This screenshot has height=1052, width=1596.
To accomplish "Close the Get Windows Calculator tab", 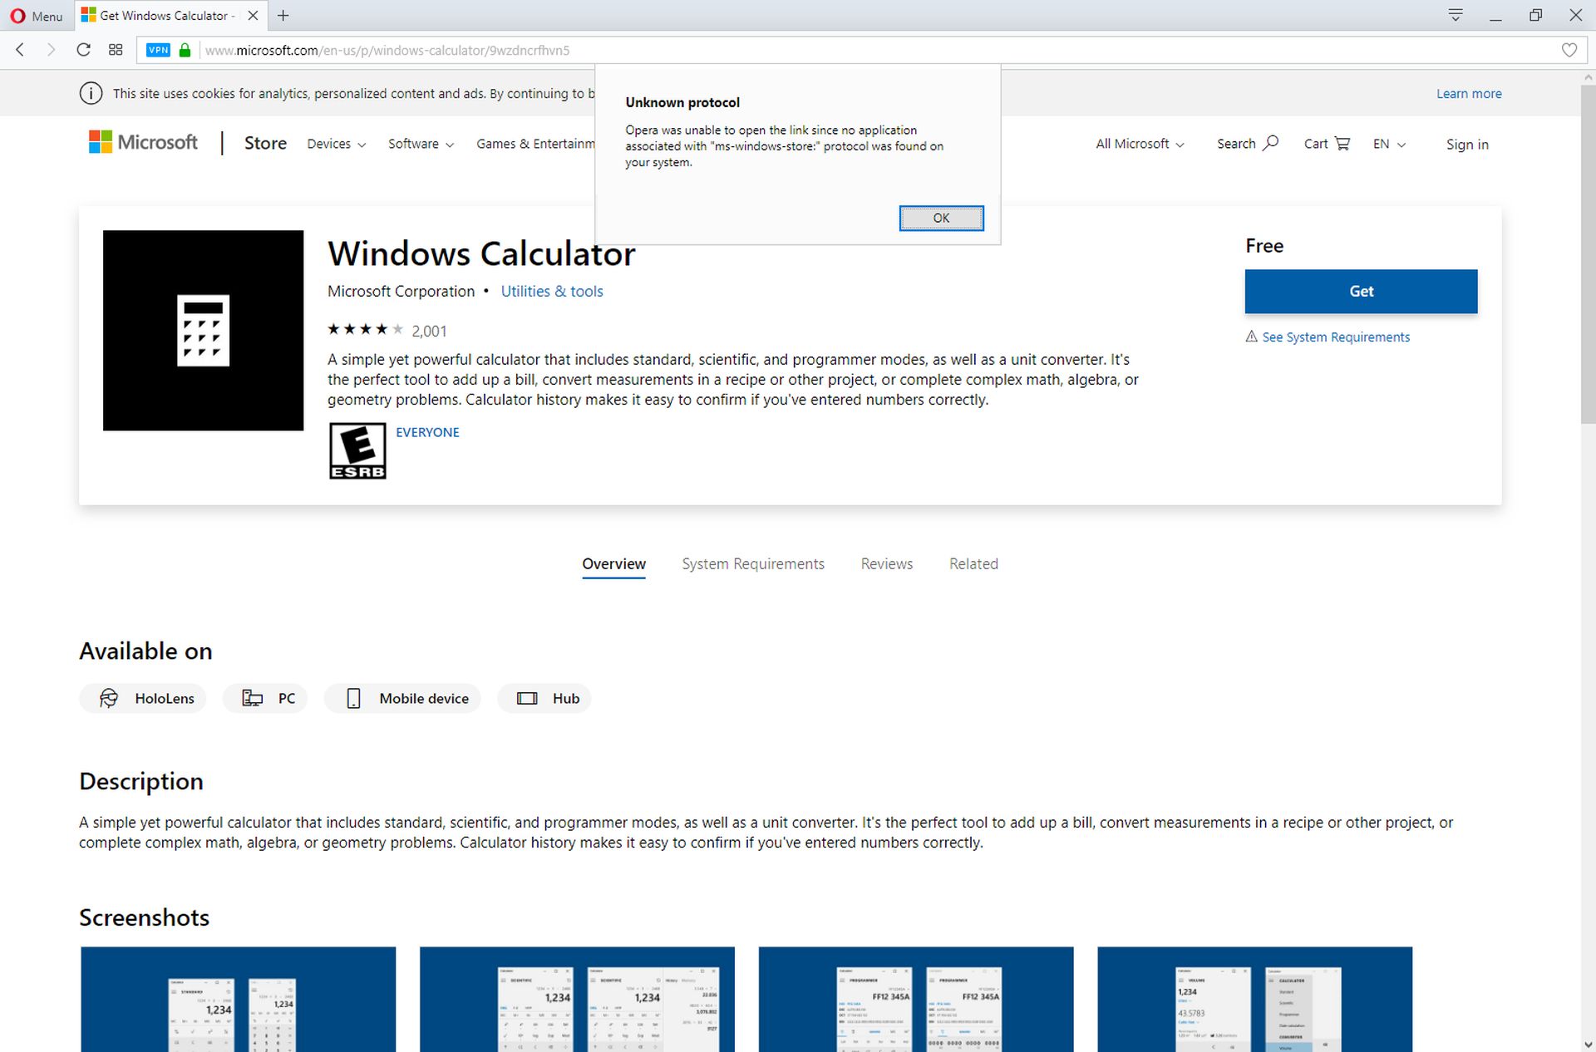I will tap(253, 16).
